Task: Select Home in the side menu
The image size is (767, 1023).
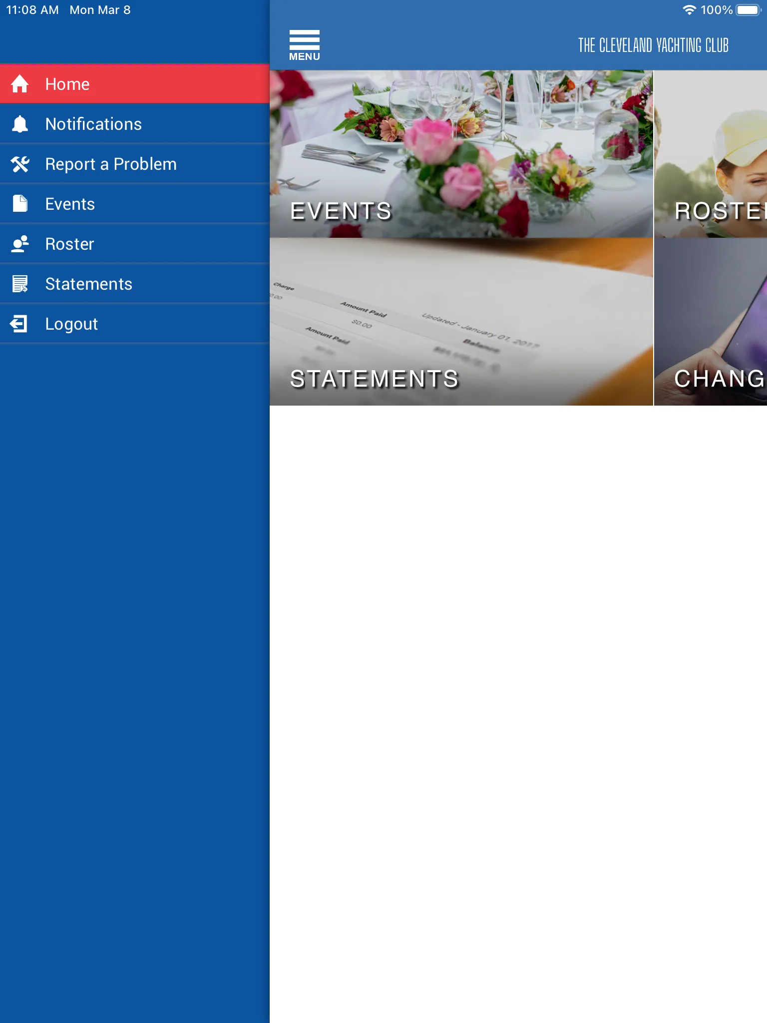Action: pos(135,84)
